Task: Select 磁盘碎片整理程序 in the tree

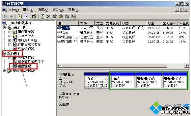Action: point(31,62)
